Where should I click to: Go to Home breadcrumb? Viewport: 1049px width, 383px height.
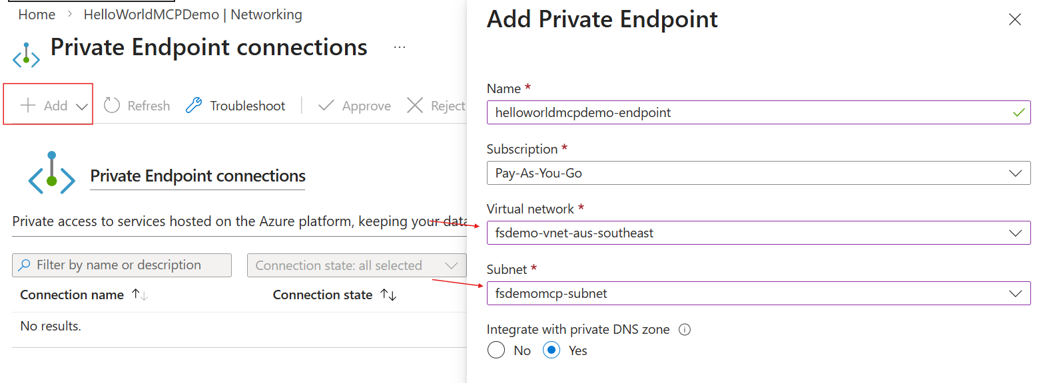[x=37, y=15]
